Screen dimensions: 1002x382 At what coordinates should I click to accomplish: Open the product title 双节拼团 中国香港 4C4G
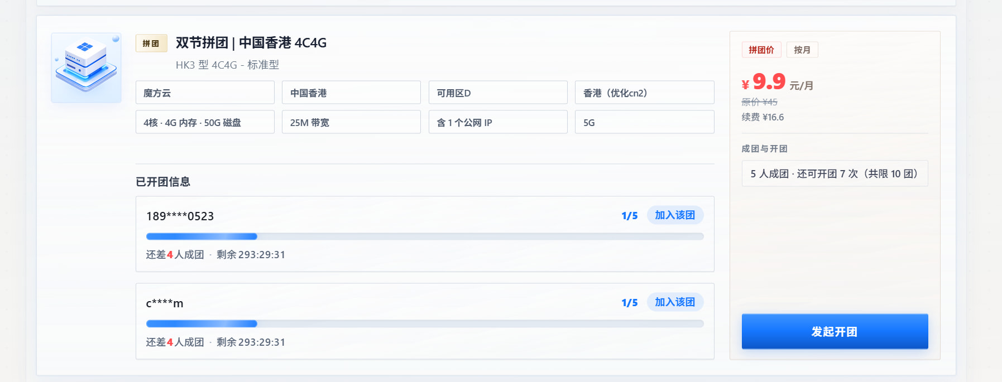click(x=251, y=43)
